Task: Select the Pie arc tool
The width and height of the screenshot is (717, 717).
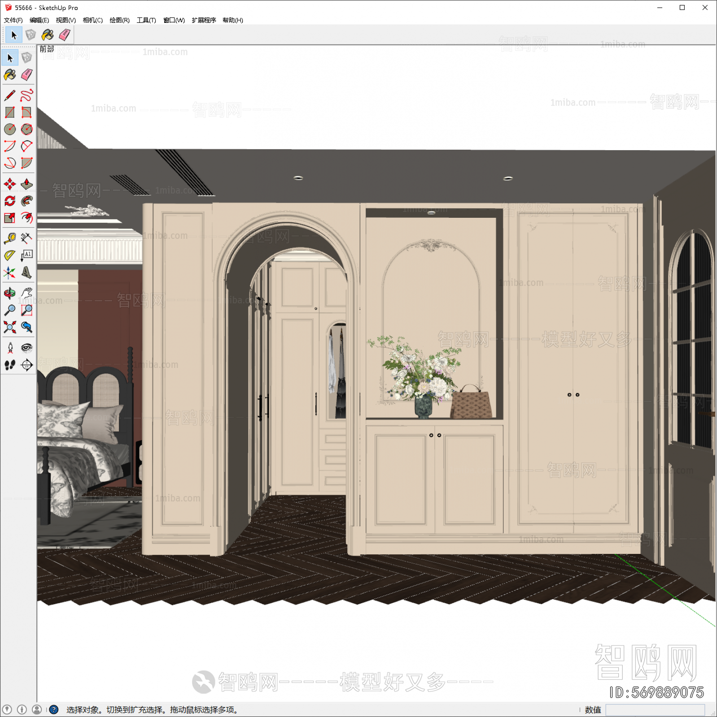Action: [27, 163]
